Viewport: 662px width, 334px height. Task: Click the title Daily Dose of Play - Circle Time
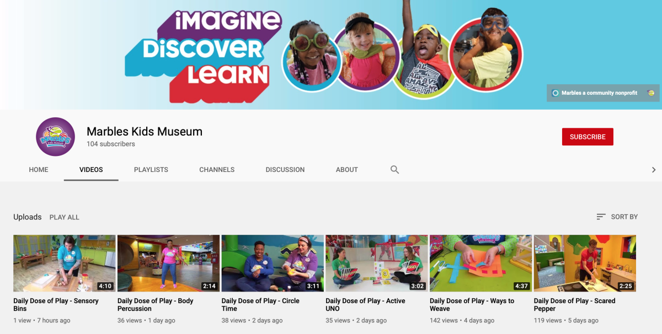(260, 305)
